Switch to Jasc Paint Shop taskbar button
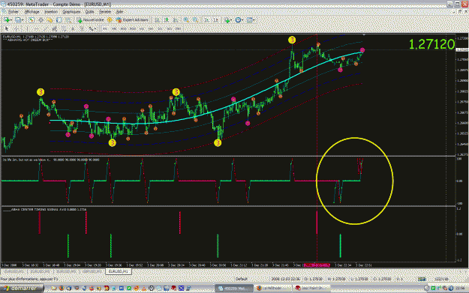The width and height of the screenshot is (469, 293). (312, 289)
